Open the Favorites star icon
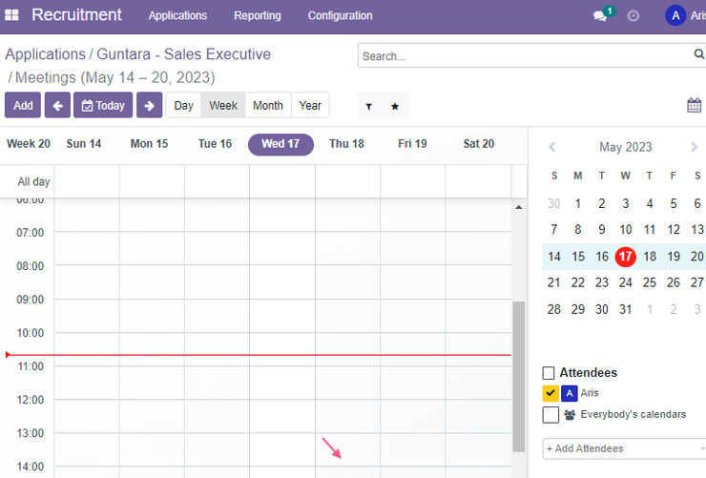The image size is (706, 478). pos(395,106)
